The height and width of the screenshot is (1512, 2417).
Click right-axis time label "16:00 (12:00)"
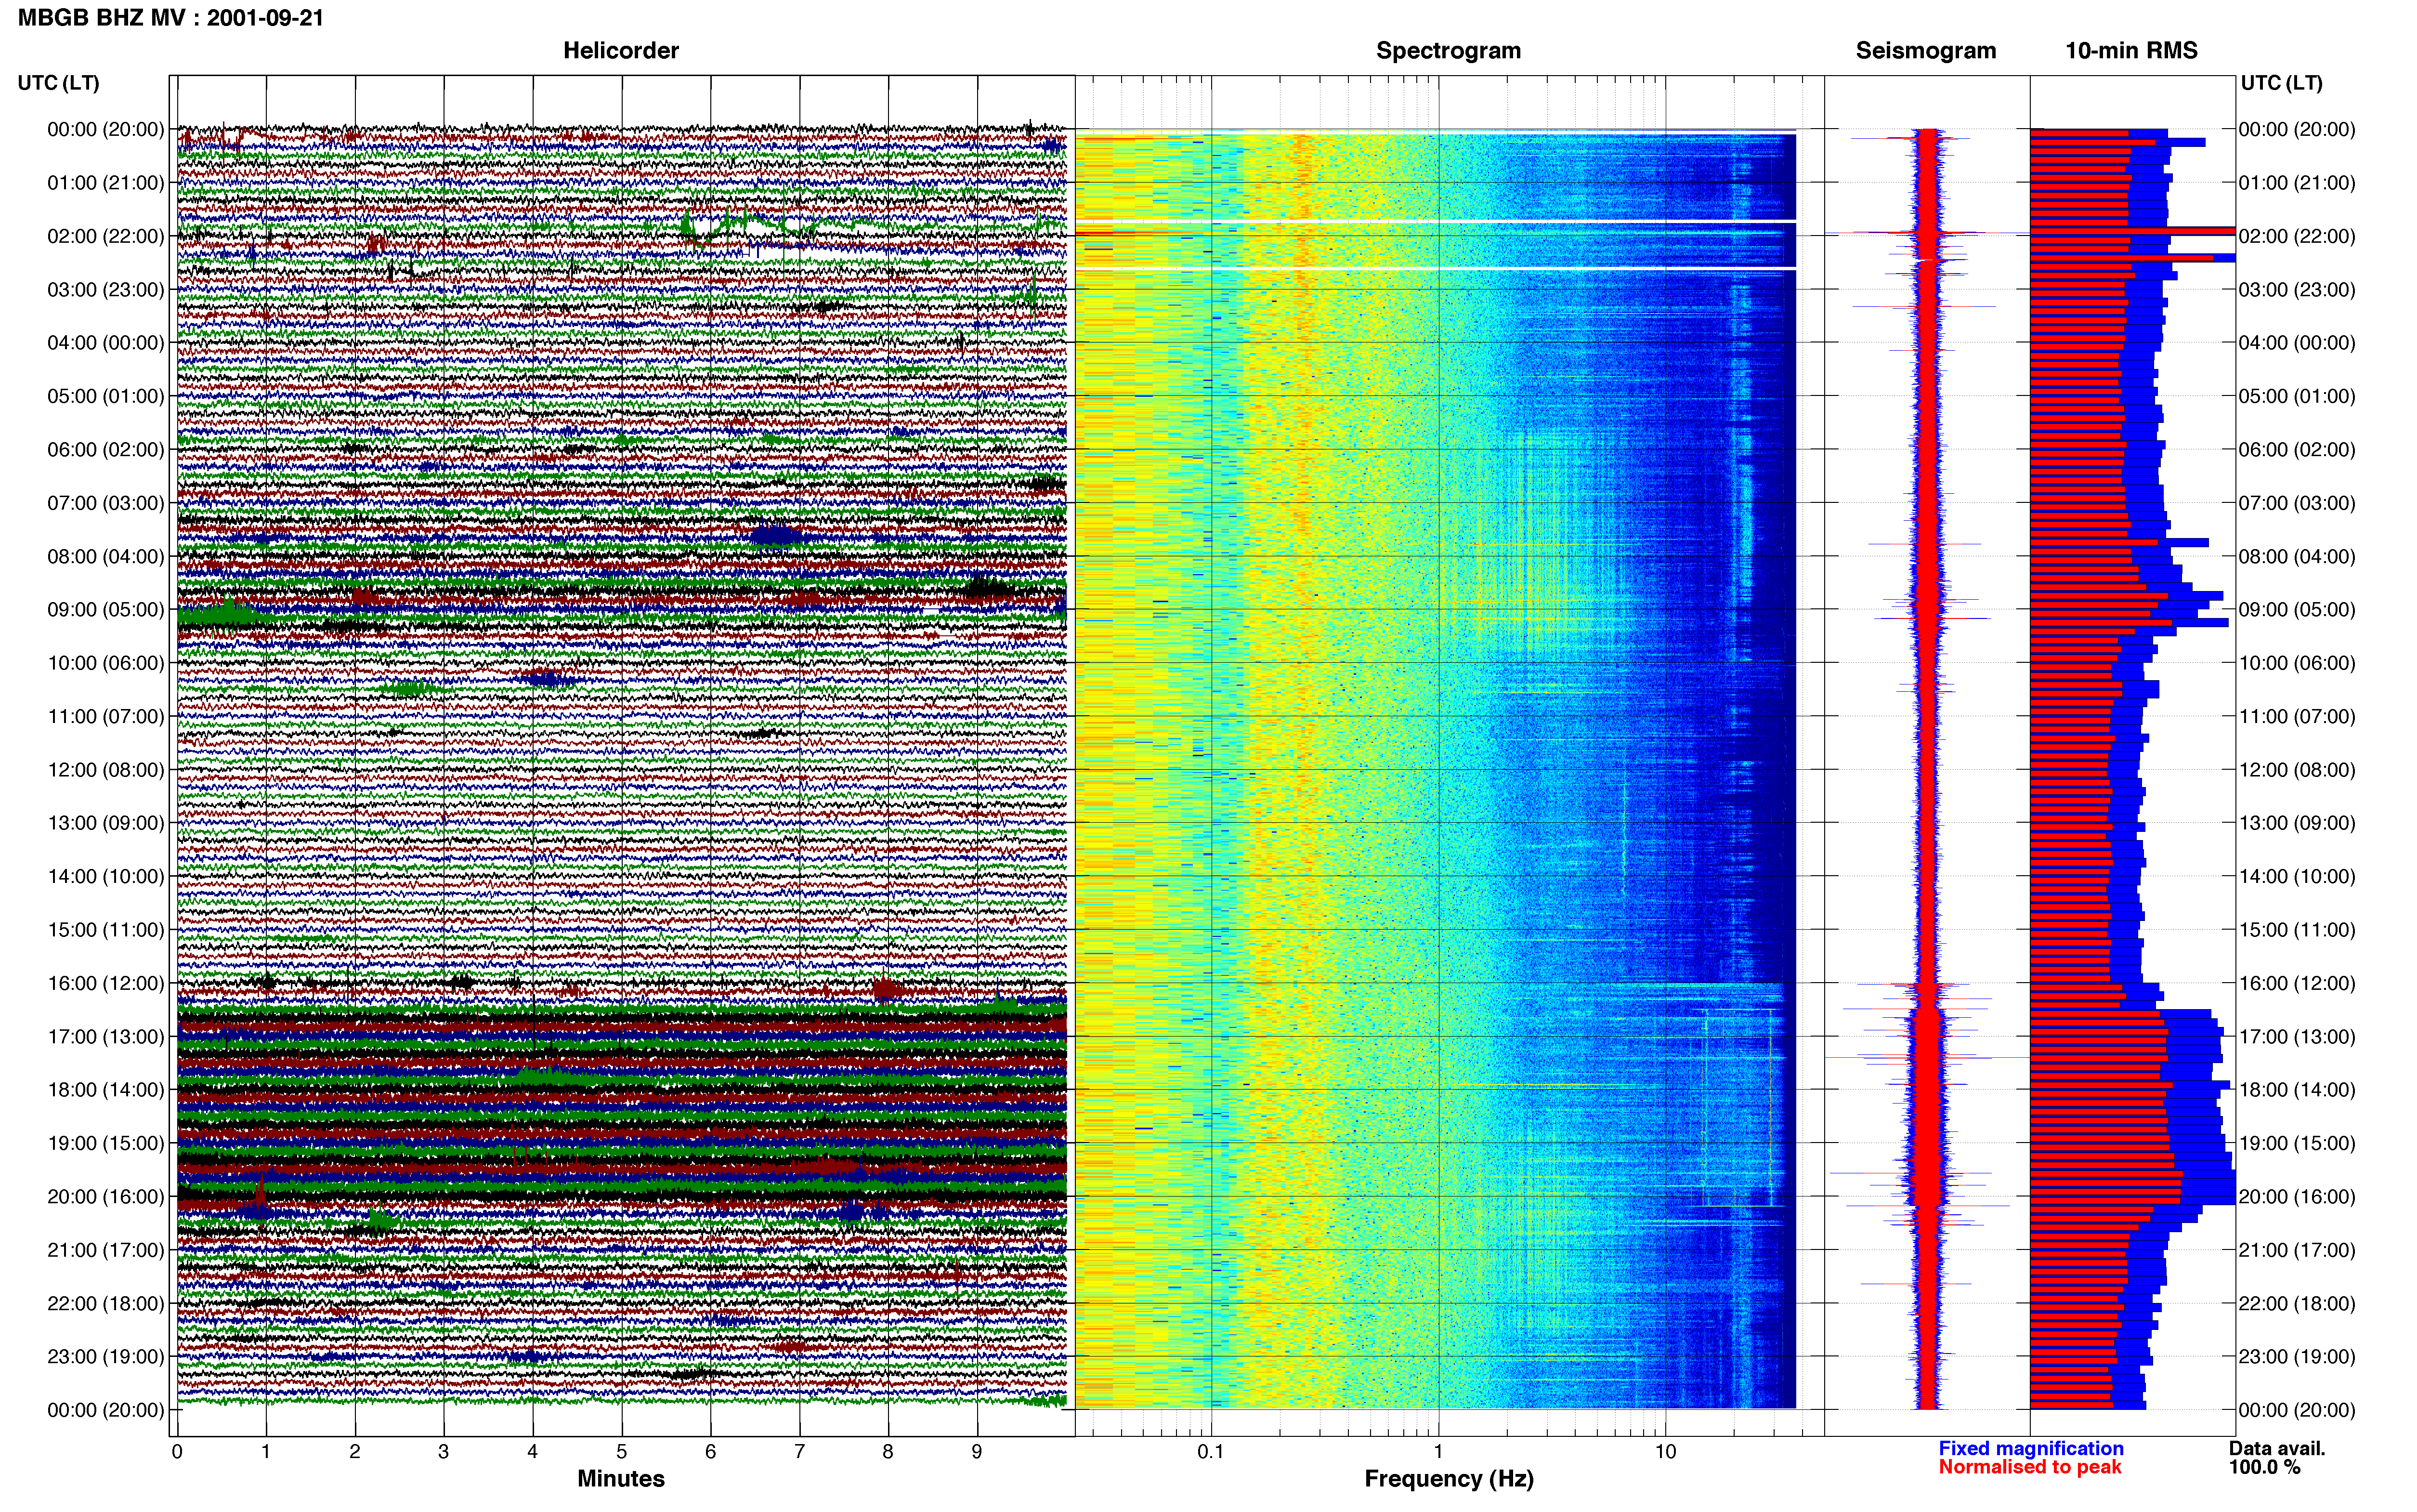tap(2297, 983)
